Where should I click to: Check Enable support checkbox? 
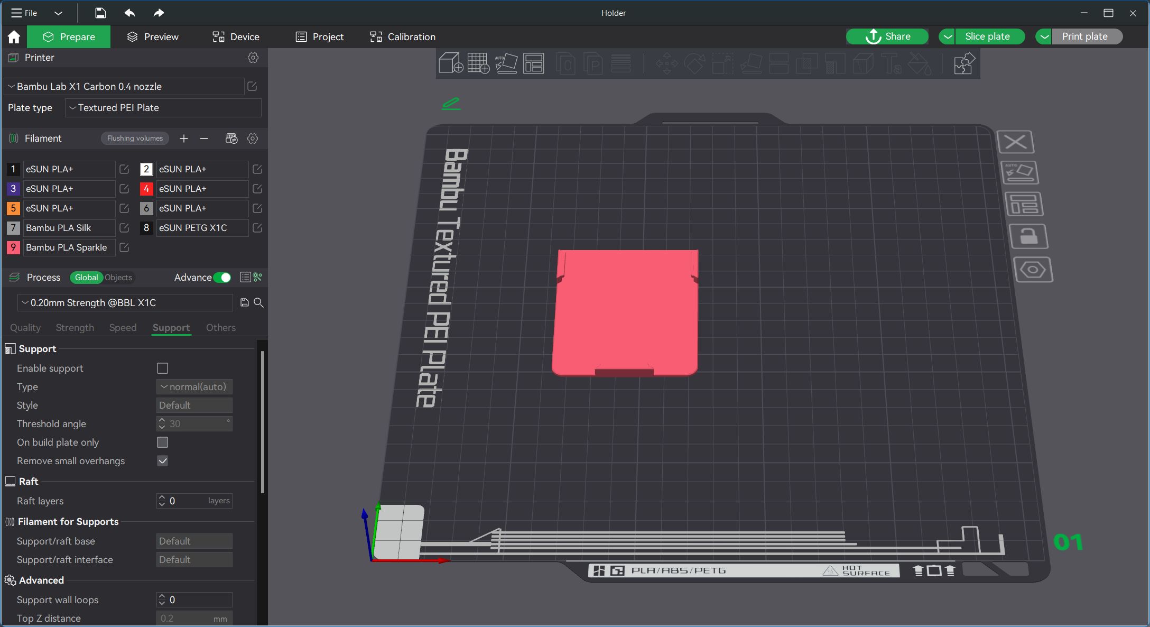(x=163, y=368)
